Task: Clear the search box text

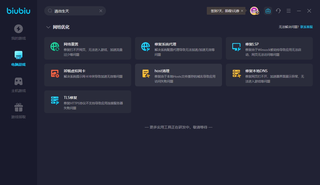Action: (x=101, y=11)
